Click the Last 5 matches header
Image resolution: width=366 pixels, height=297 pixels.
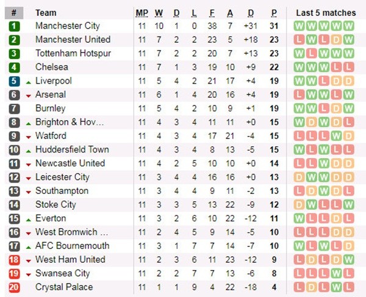[x=325, y=13]
